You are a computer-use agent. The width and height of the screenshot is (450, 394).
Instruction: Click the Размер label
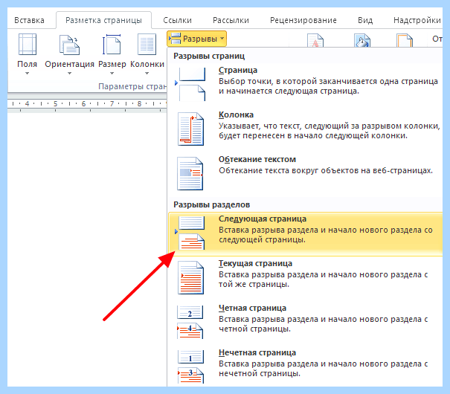click(x=112, y=64)
